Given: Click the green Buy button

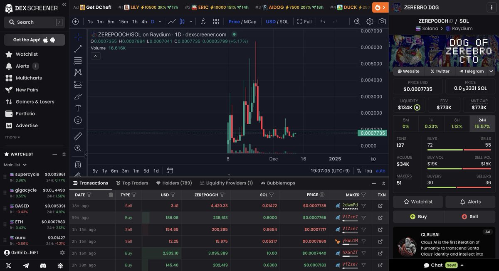Looking at the screenshot, I should (x=418, y=217).
